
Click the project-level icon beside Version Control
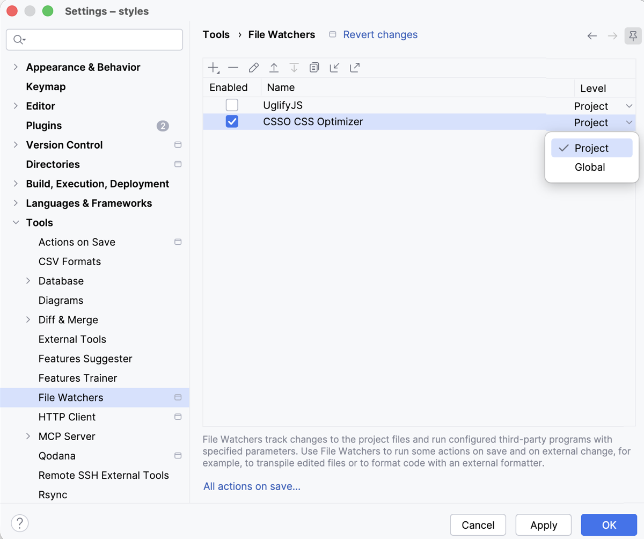pos(178,145)
